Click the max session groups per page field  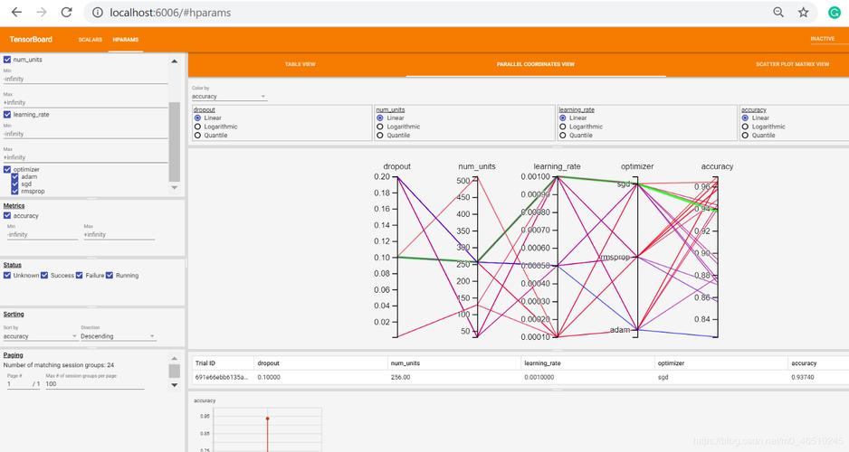tap(95, 384)
